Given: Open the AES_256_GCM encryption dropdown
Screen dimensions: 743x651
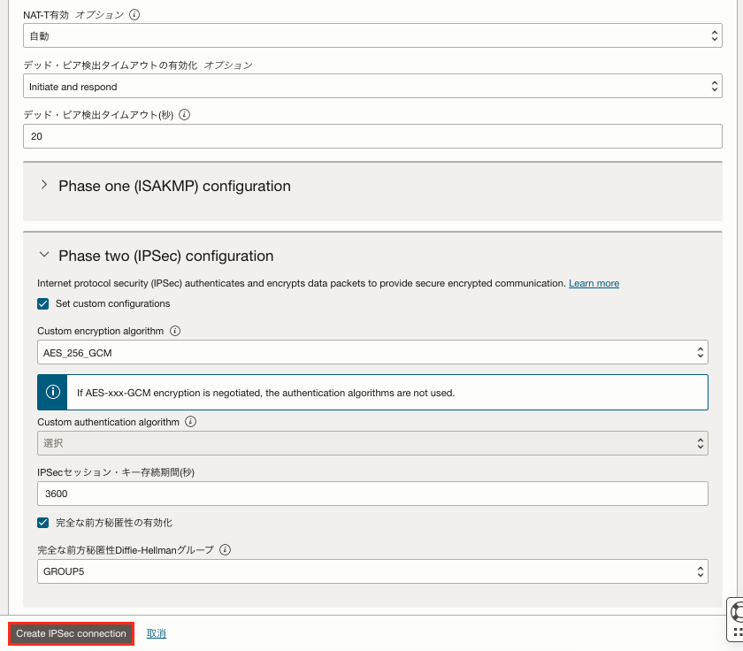Looking at the screenshot, I should point(372,353).
